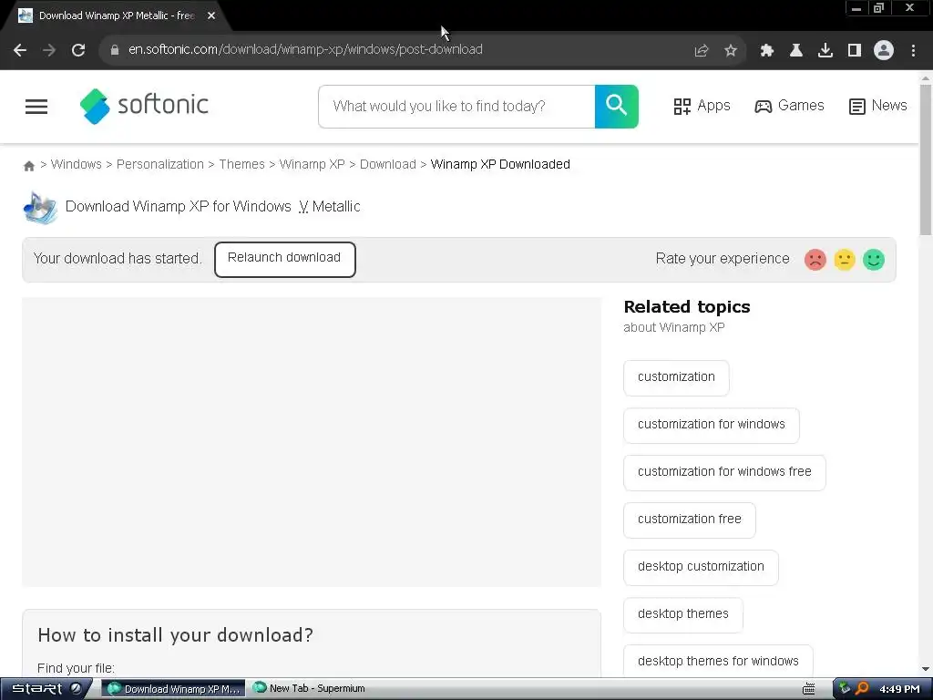Image resolution: width=933 pixels, height=700 pixels.
Task: Select customization free topic tag
Action: pos(689,520)
